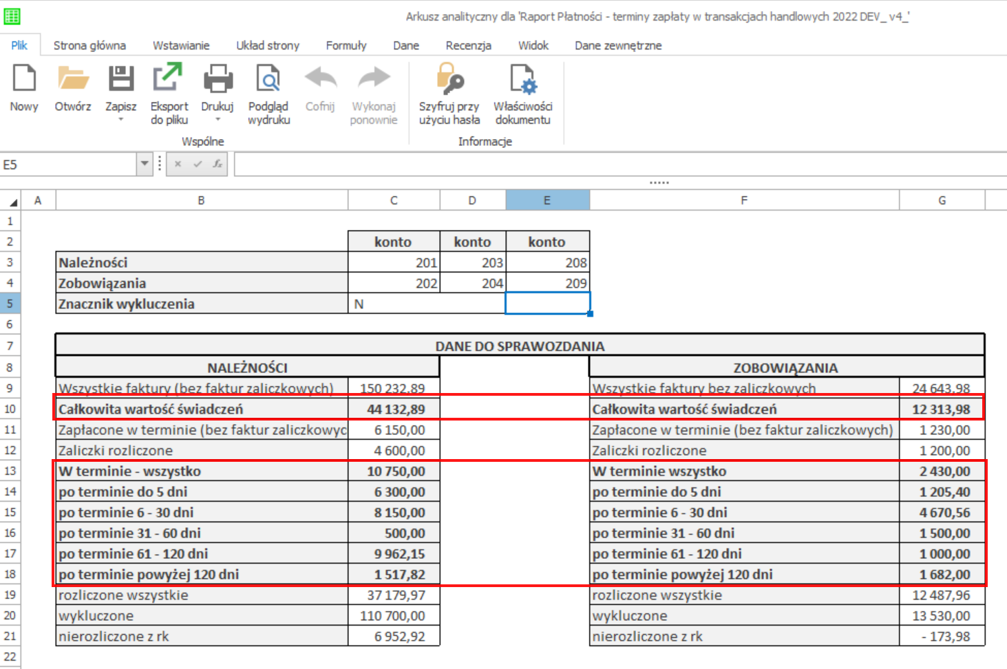1007x669 pixels.
Task: Expand the Drukuj dropdown arrow
Action: (x=218, y=120)
